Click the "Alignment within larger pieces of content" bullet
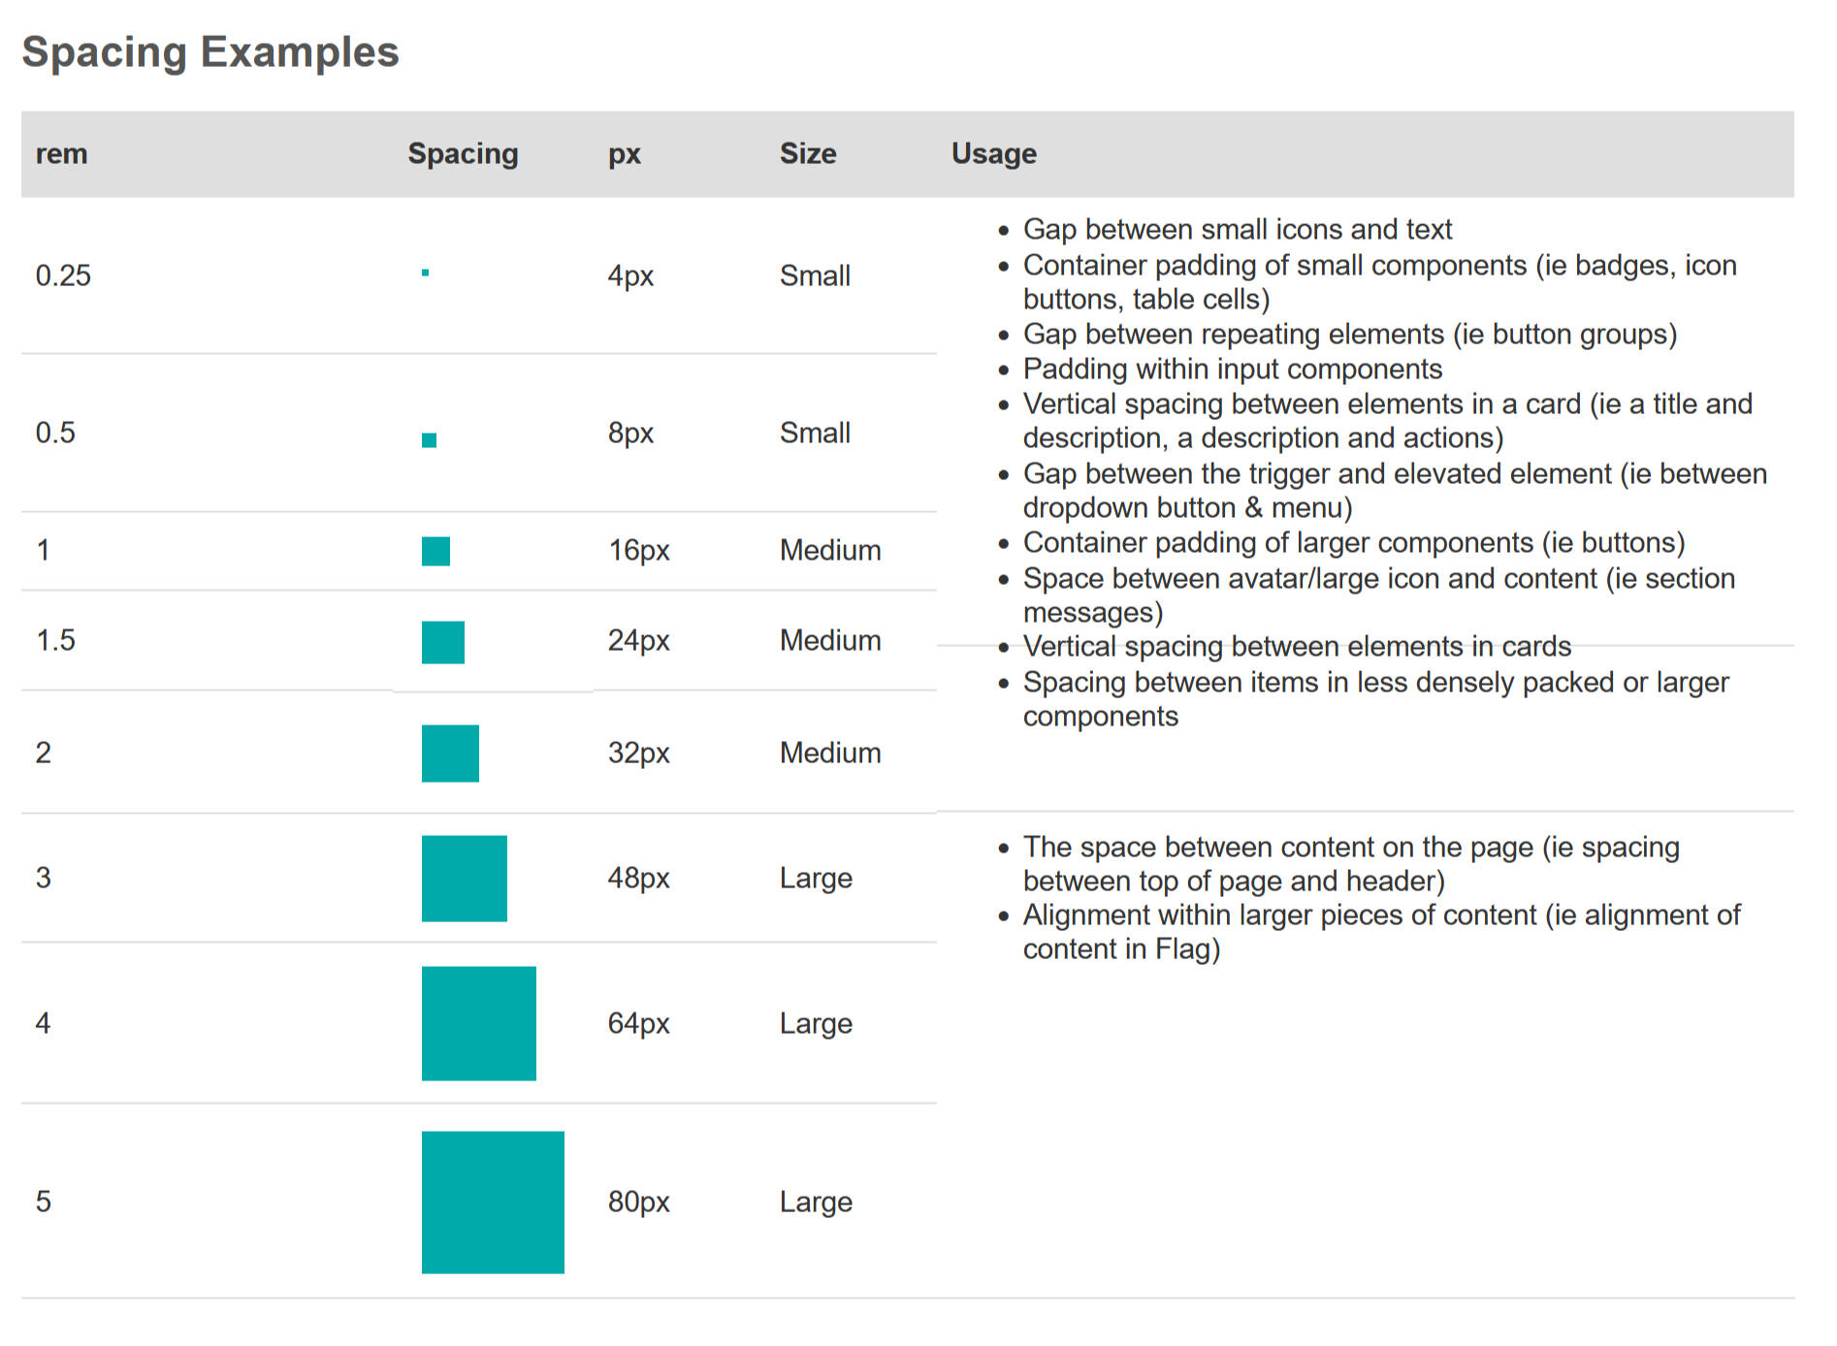Image resolution: width=1837 pixels, height=1346 pixels. click(x=1380, y=932)
